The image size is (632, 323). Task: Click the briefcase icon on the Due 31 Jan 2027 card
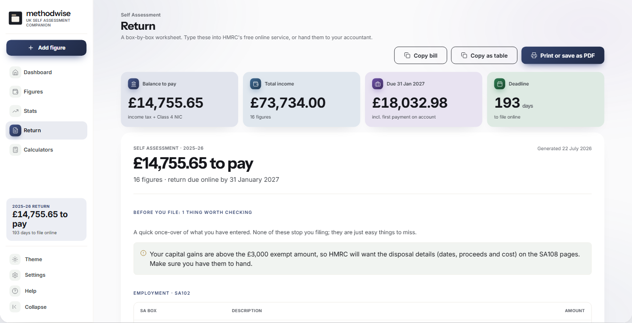[x=377, y=84]
